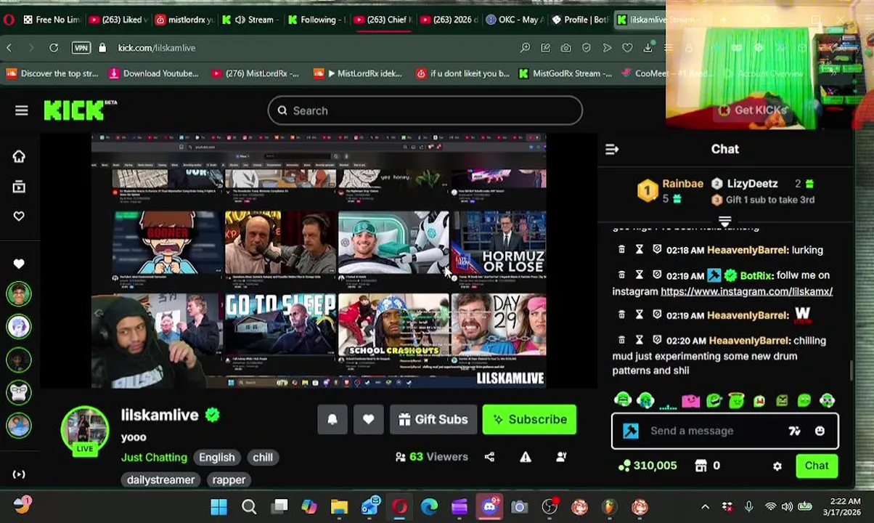Viewport: 874px width, 523px height.
Task: Click the green Chat send button
Action: click(x=817, y=466)
